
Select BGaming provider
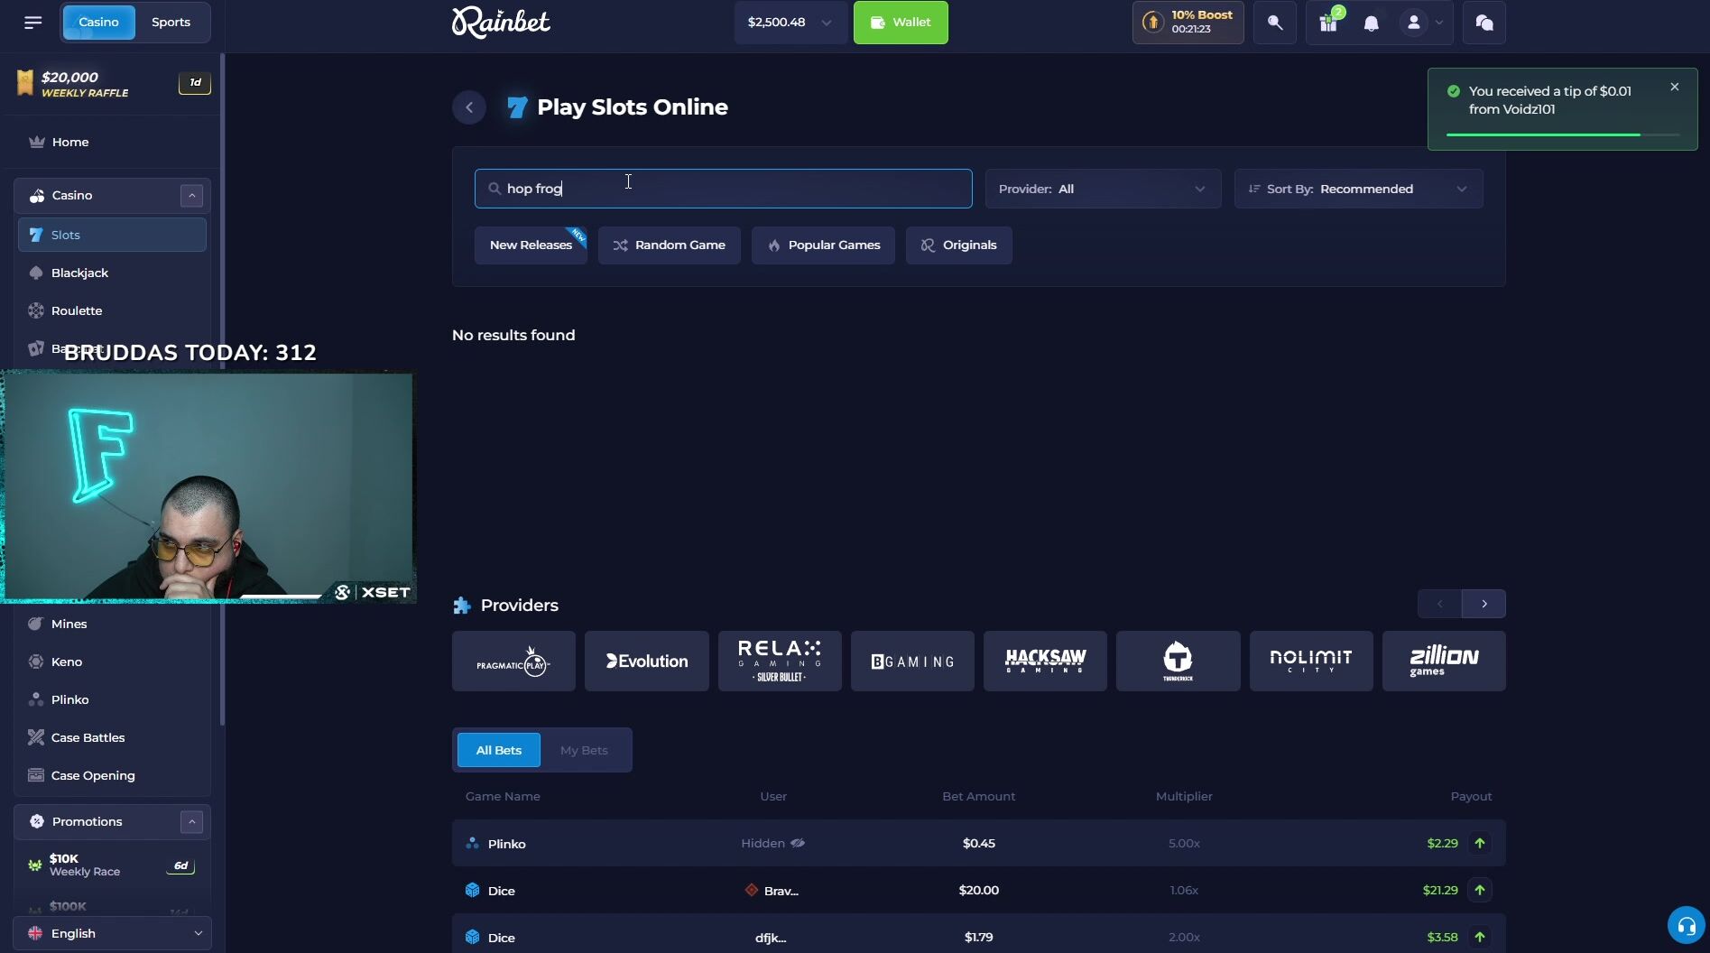(x=912, y=662)
